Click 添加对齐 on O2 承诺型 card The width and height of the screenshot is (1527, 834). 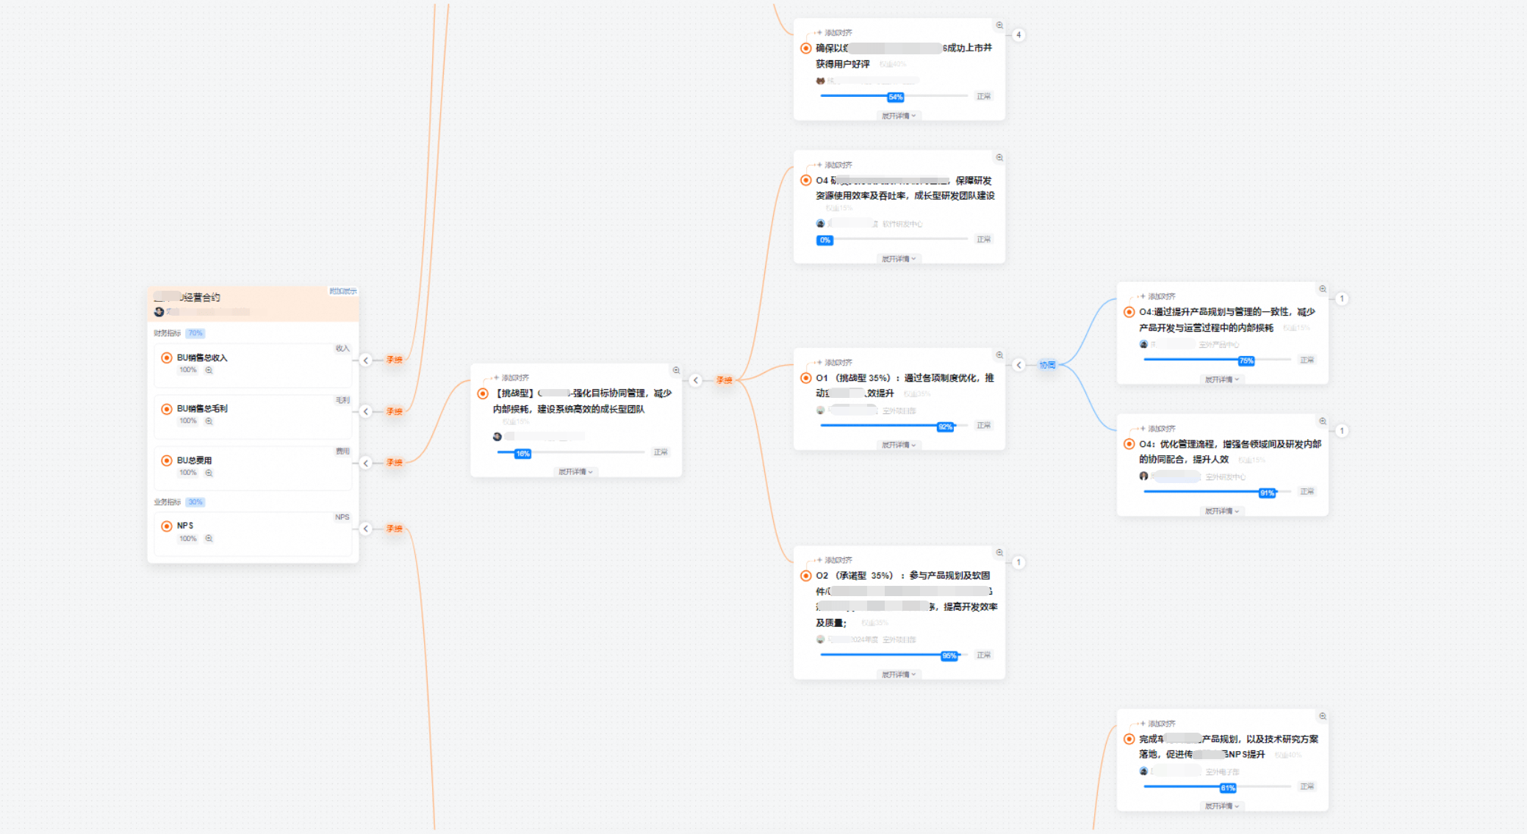pyautogui.click(x=838, y=560)
